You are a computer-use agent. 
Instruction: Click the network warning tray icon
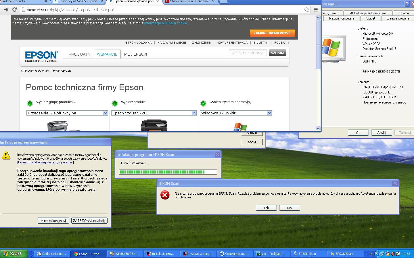(387, 254)
